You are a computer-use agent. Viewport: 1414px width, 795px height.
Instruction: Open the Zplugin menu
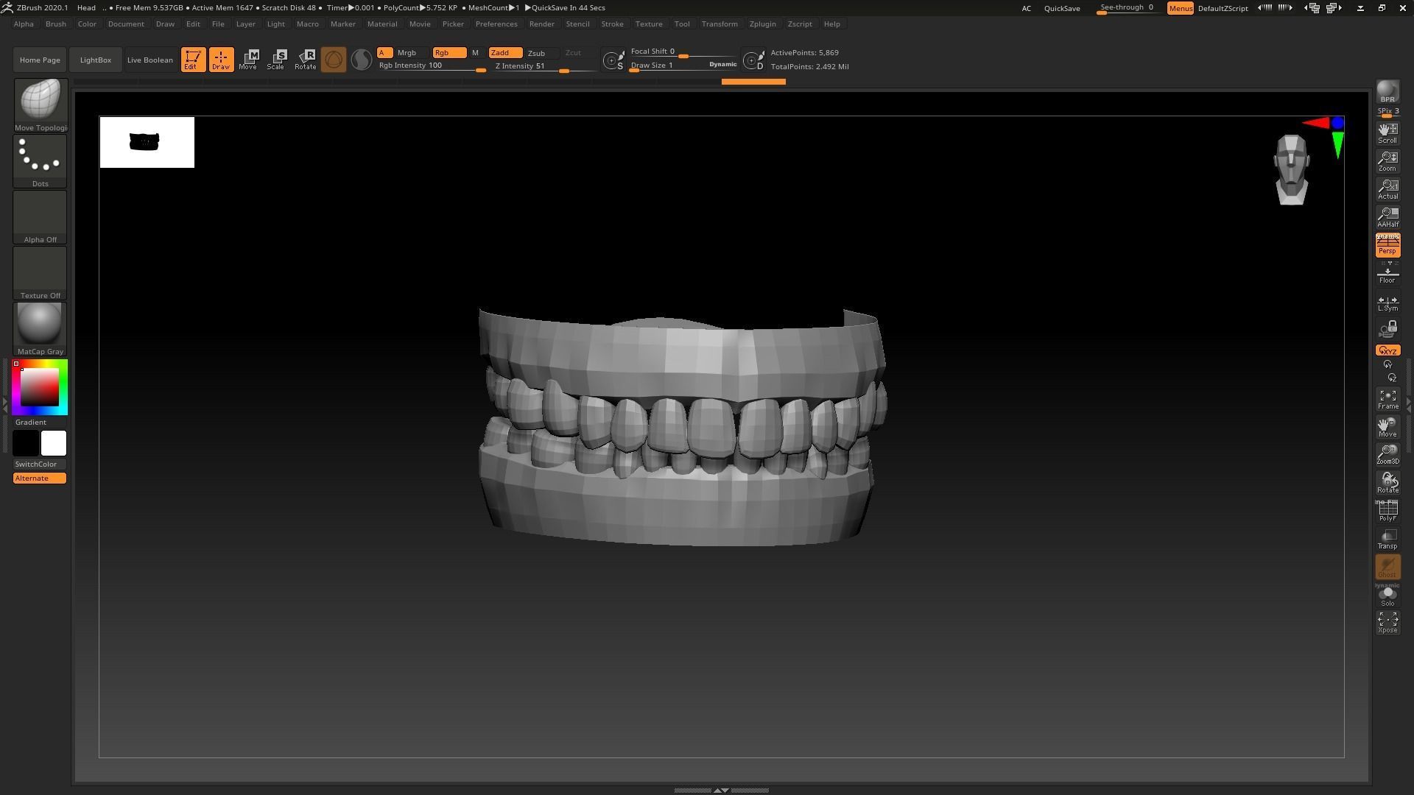(x=762, y=24)
